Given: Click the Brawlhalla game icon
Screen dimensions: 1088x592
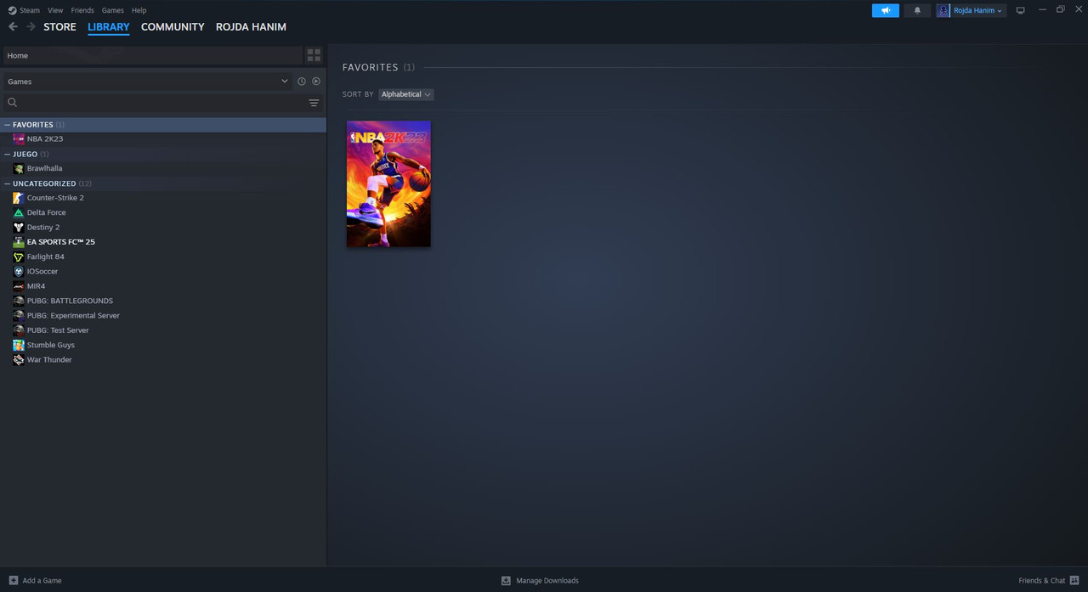Looking at the screenshot, I should pos(19,168).
